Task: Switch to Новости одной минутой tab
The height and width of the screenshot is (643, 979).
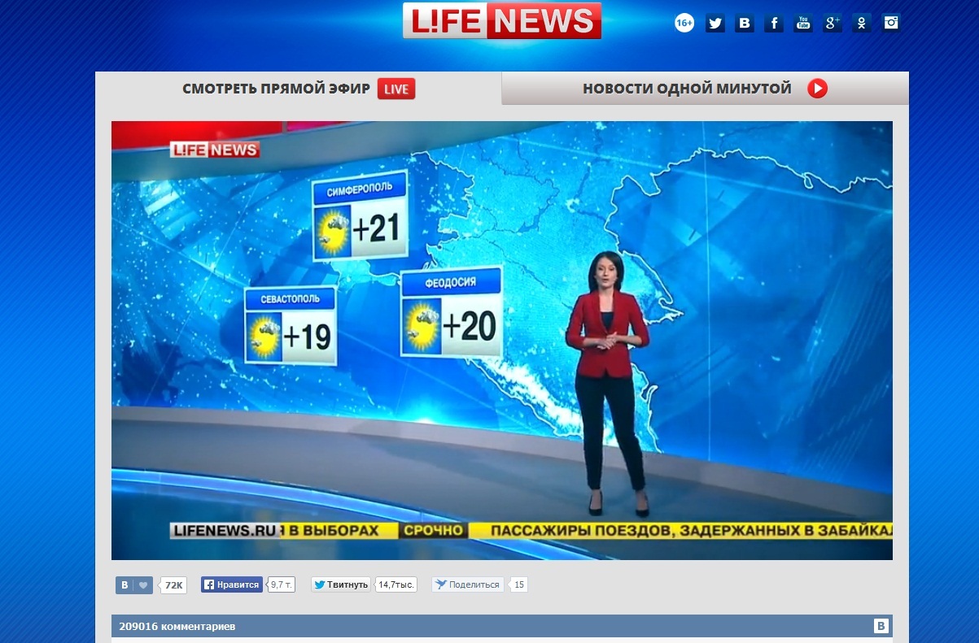Action: [705, 89]
